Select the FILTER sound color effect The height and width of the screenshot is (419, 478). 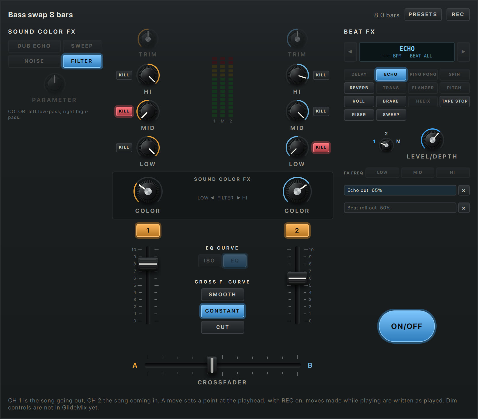click(82, 61)
